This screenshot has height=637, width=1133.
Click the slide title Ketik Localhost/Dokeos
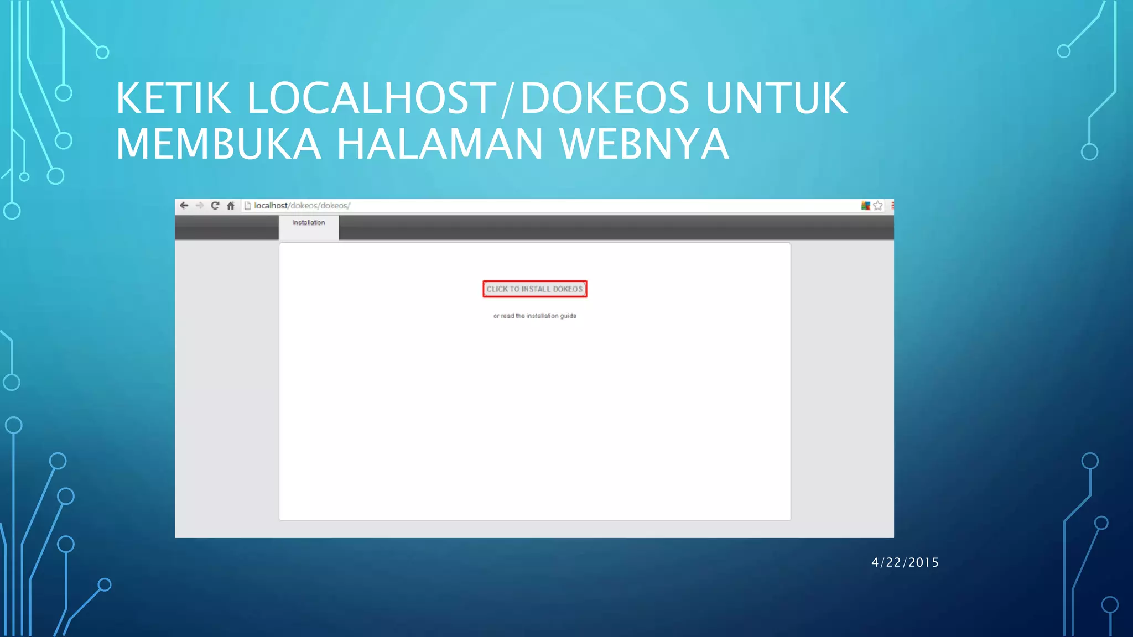click(x=481, y=121)
